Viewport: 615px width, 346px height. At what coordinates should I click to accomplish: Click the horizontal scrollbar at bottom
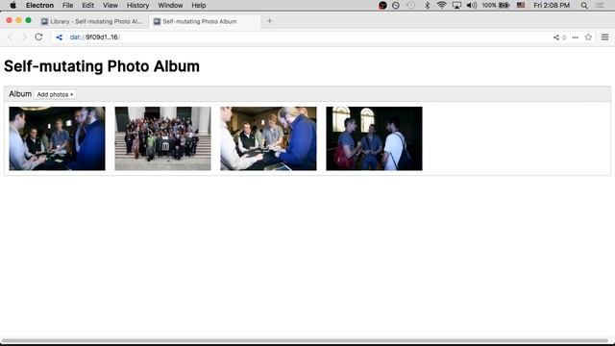point(306,340)
